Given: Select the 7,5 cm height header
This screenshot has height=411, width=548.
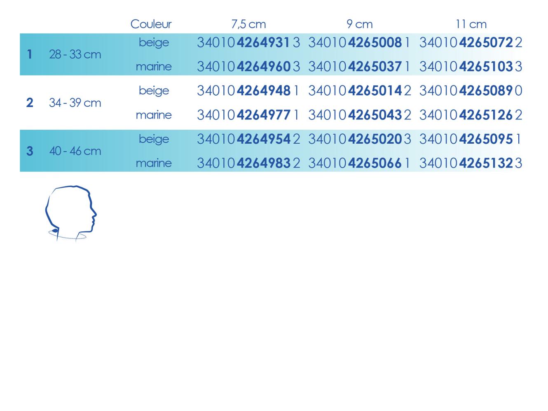Looking at the screenshot, I should coord(248,24).
